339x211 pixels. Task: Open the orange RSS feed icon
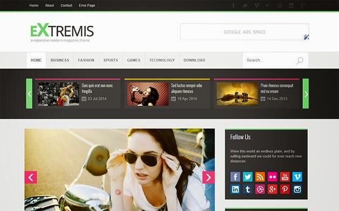[x=260, y=177]
